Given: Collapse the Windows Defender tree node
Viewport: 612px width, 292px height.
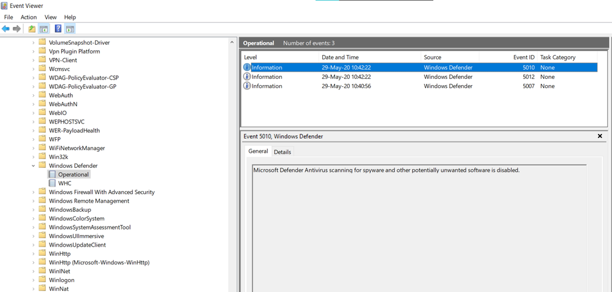Looking at the screenshot, I should tap(34, 166).
